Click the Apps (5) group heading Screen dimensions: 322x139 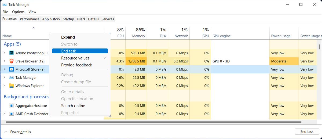[12, 44]
